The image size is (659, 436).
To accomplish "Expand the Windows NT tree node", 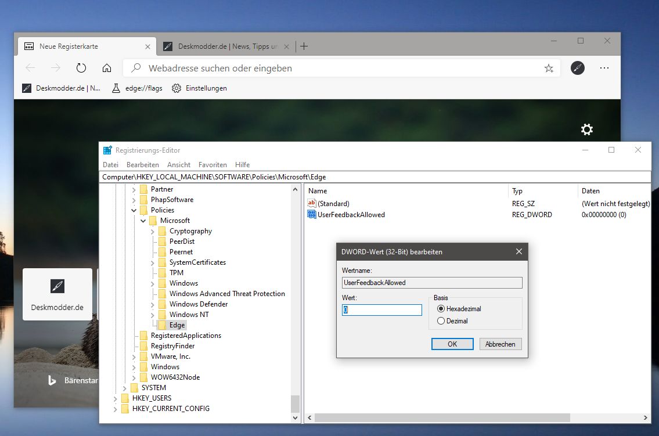I will point(153,315).
